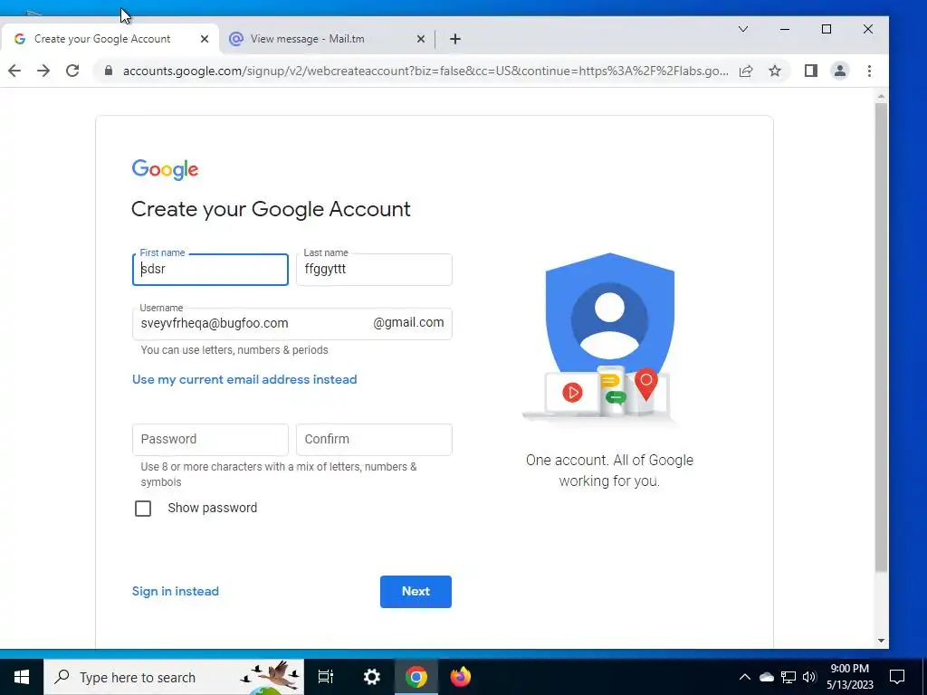Open volume speaker tray icon
This screenshot has width=927, height=695.
pyautogui.click(x=809, y=677)
